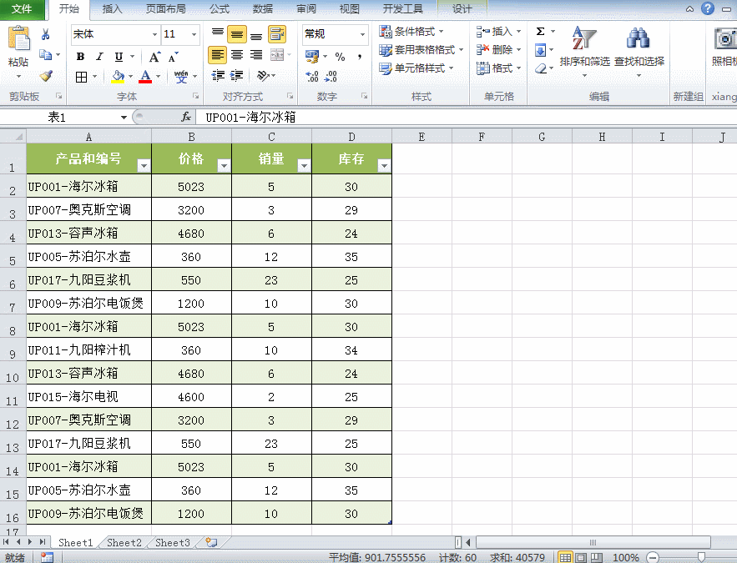Apply comma style number format
The image size is (737, 563).
[x=360, y=57]
